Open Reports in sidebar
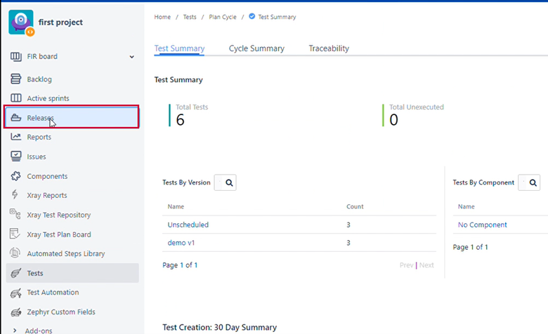Image resolution: width=548 pixels, height=334 pixels. point(39,138)
